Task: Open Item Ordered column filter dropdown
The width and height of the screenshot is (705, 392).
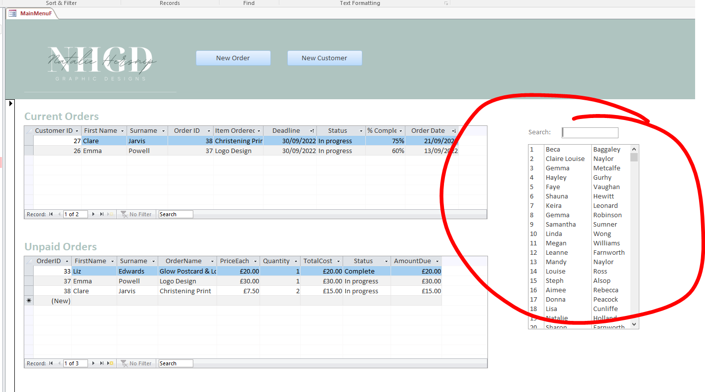Action: [259, 131]
